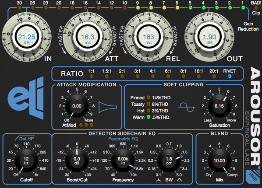Click the 5 dB green gain reduction LED
The width and height of the screenshot is (262, 188).
[190, 8]
